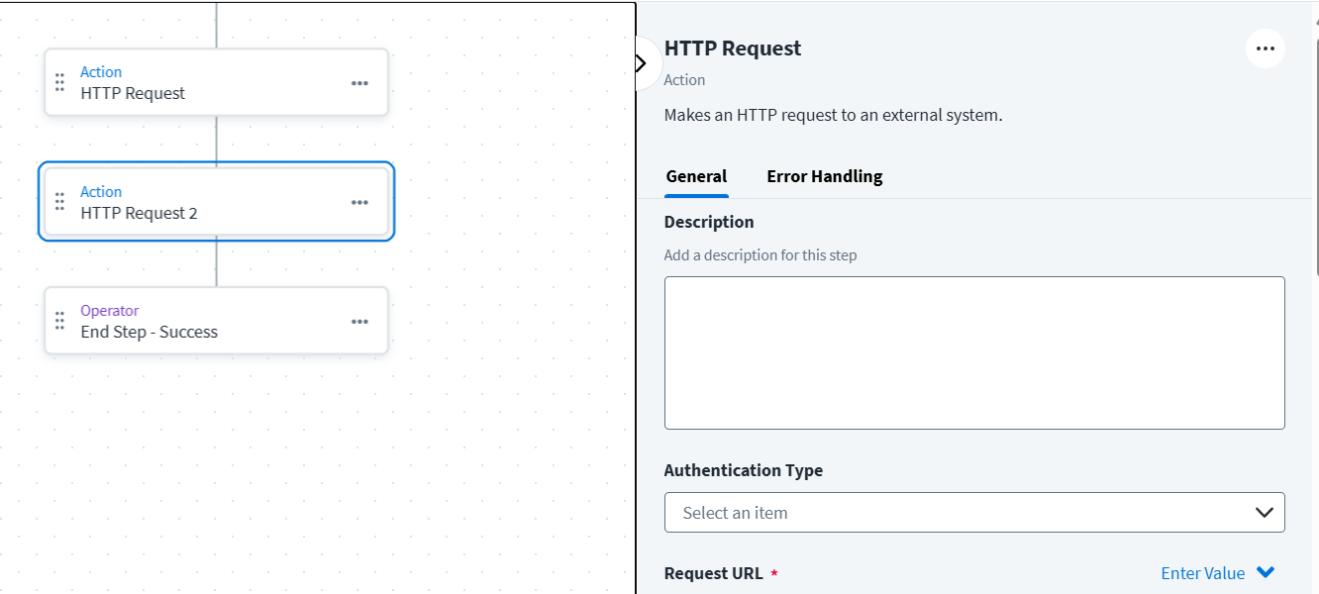This screenshot has height=594, width=1319.
Task: Open more options for End Step - Success
Action: point(359,321)
